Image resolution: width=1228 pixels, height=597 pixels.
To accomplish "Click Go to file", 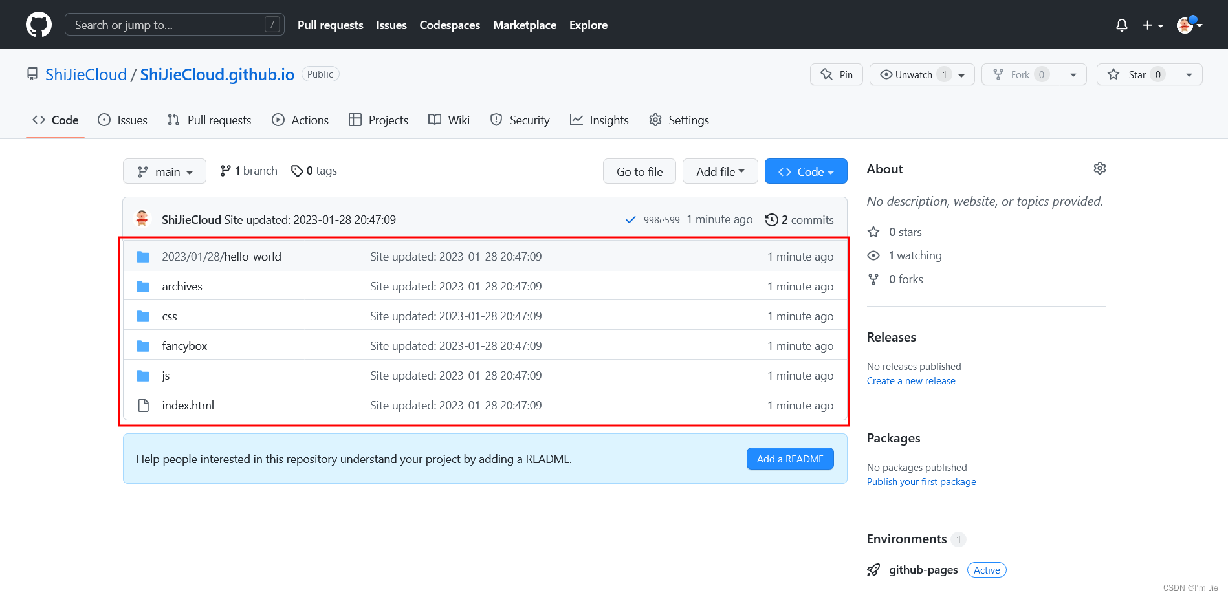I will [x=639, y=171].
